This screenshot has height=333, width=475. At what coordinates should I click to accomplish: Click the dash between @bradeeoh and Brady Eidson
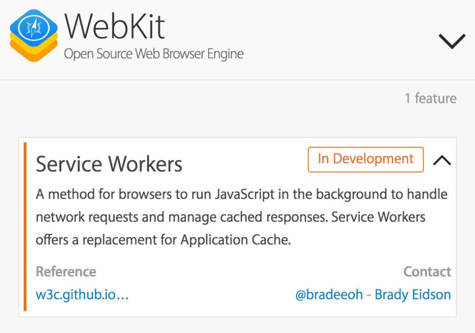pyautogui.click(x=369, y=295)
